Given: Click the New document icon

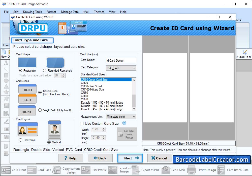Looking at the screenshot, I should click(x=4, y=52).
